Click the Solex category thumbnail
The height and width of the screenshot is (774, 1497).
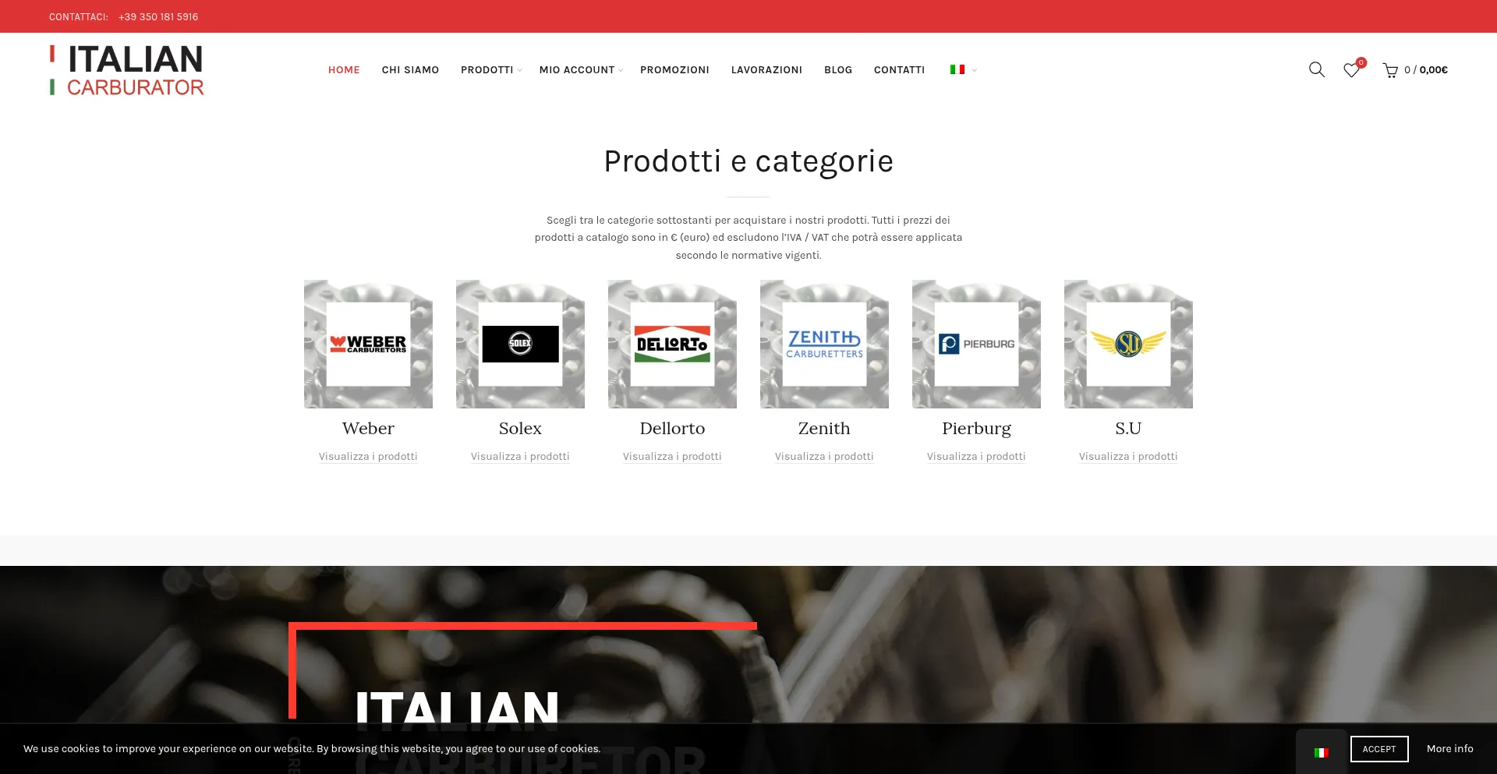pyautogui.click(x=520, y=344)
